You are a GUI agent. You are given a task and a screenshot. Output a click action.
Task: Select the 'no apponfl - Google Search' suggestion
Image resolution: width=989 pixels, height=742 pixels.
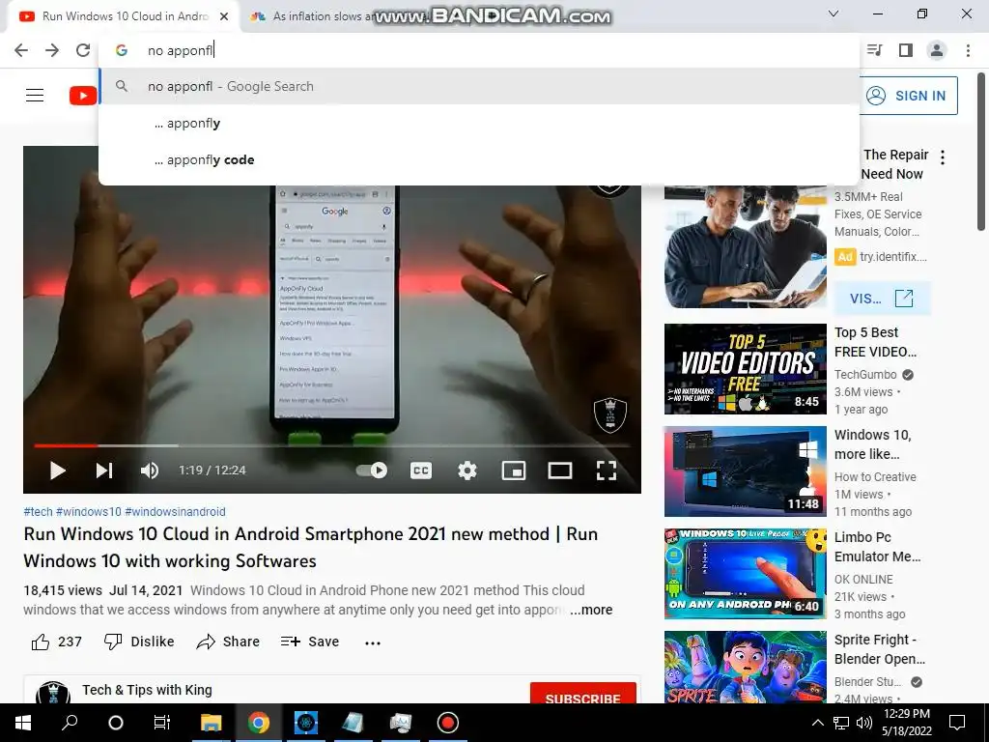tap(479, 86)
